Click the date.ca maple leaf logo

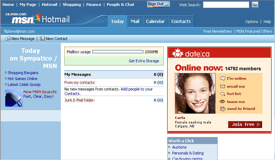tap(178, 53)
